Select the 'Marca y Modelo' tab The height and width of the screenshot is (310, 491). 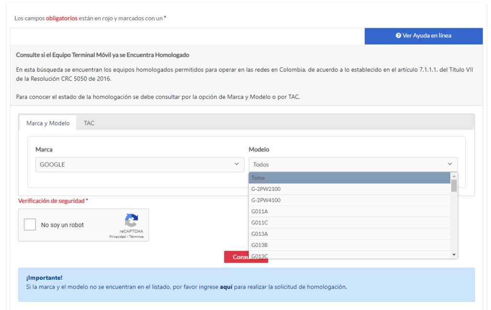point(48,123)
